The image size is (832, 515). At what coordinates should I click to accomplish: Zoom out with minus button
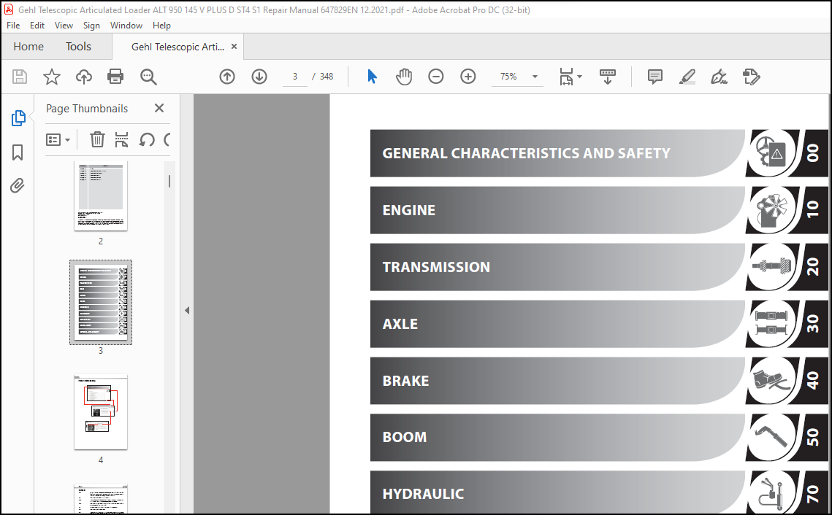tap(435, 77)
